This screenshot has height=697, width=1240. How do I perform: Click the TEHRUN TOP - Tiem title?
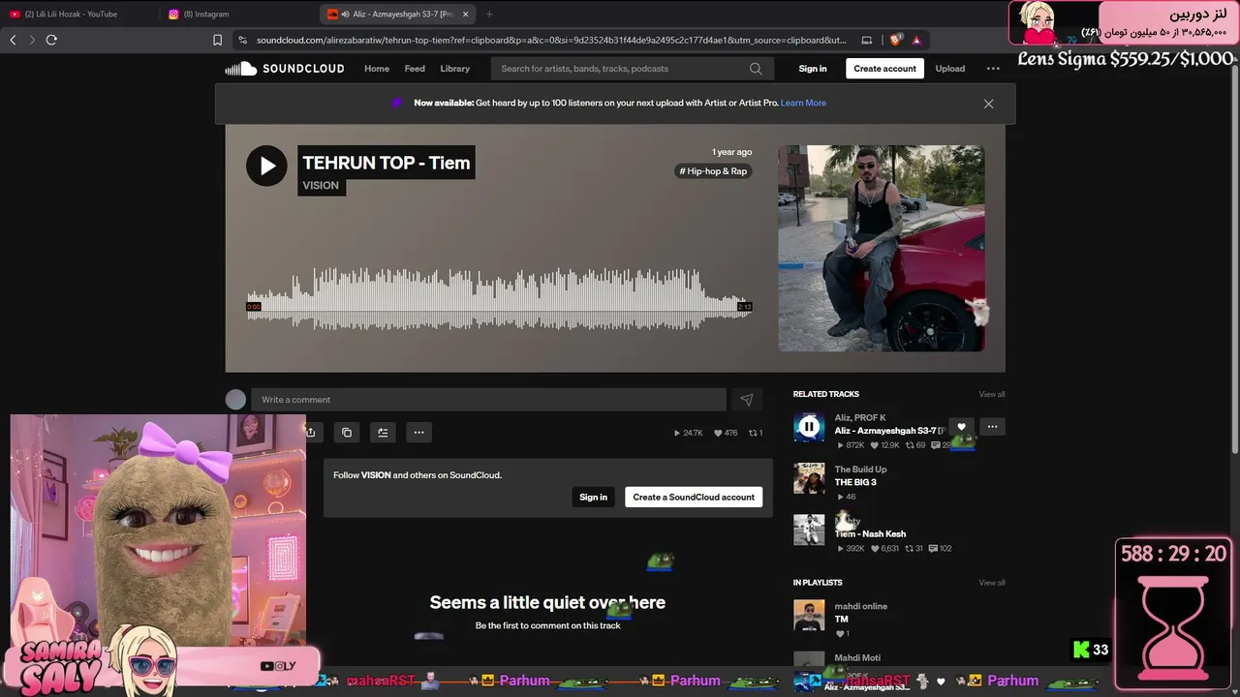(387, 163)
